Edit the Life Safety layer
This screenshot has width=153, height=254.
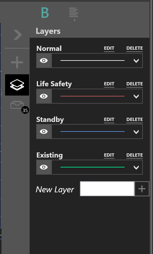tap(109, 84)
